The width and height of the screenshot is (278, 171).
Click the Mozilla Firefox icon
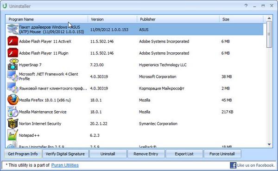point(13,100)
